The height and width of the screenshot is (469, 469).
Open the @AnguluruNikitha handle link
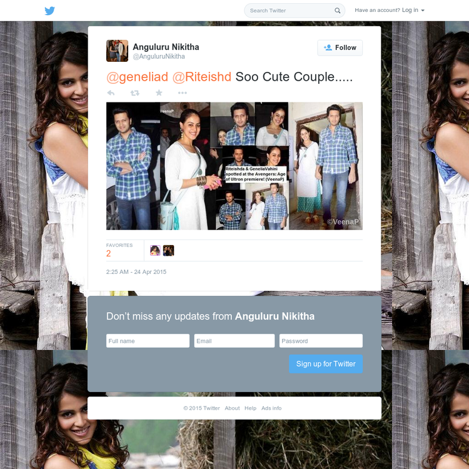click(159, 56)
